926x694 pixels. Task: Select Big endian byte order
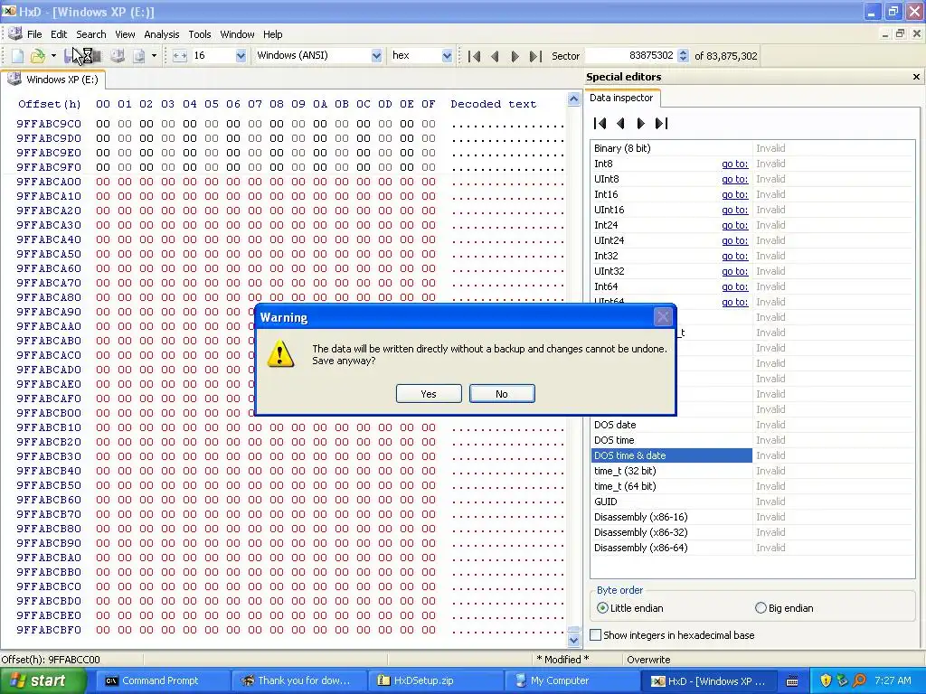pos(784,608)
